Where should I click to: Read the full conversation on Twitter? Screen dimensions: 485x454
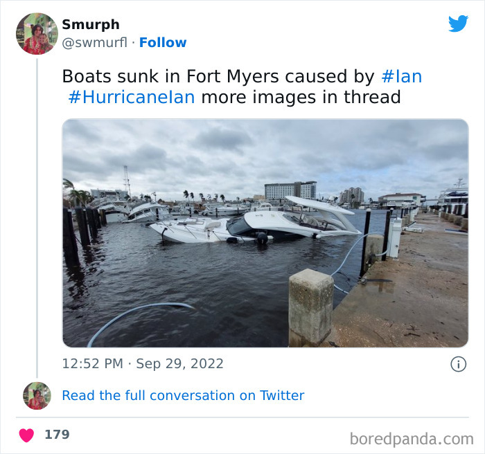click(x=183, y=396)
